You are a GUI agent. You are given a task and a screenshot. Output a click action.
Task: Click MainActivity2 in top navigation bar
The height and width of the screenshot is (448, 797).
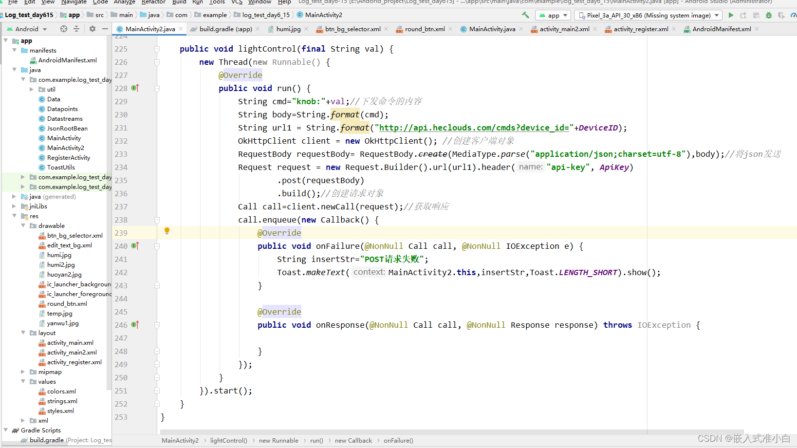coord(319,15)
